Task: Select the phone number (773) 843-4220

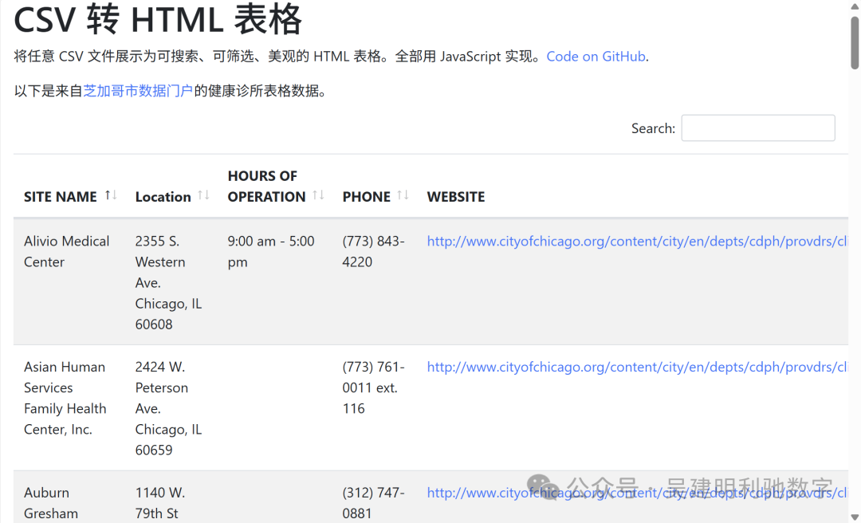Action: 373,252
